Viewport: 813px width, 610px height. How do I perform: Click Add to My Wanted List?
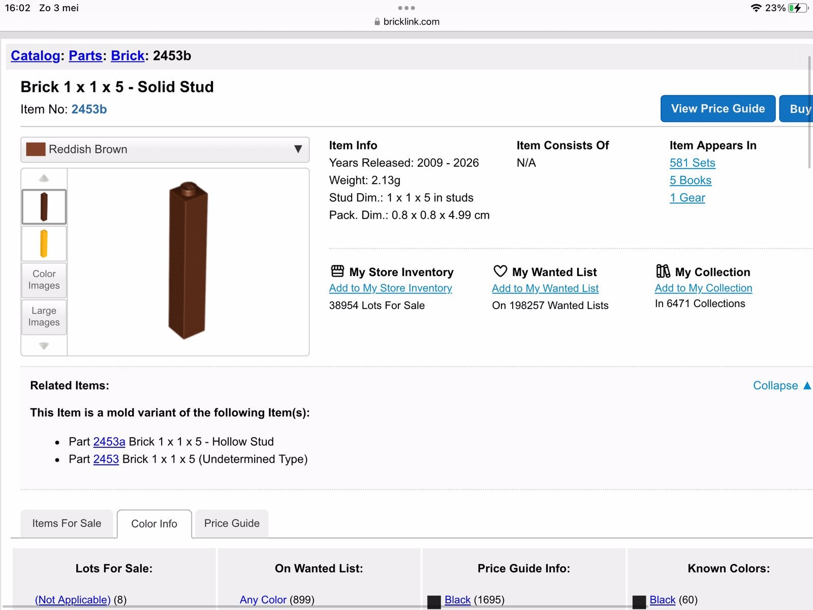pyautogui.click(x=545, y=288)
